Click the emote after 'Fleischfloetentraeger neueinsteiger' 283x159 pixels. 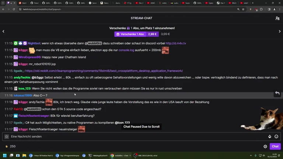point(81,129)
